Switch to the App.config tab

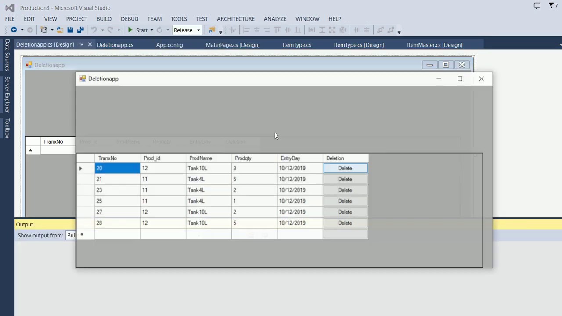169,45
